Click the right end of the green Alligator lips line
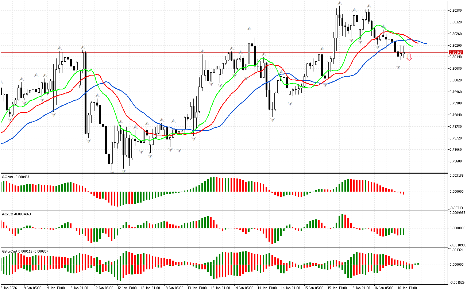The width and height of the screenshot is (467, 292). coord(412,46)
